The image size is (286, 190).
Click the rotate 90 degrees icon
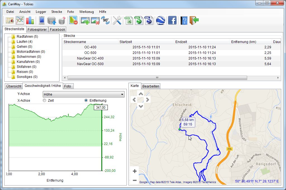105,20
